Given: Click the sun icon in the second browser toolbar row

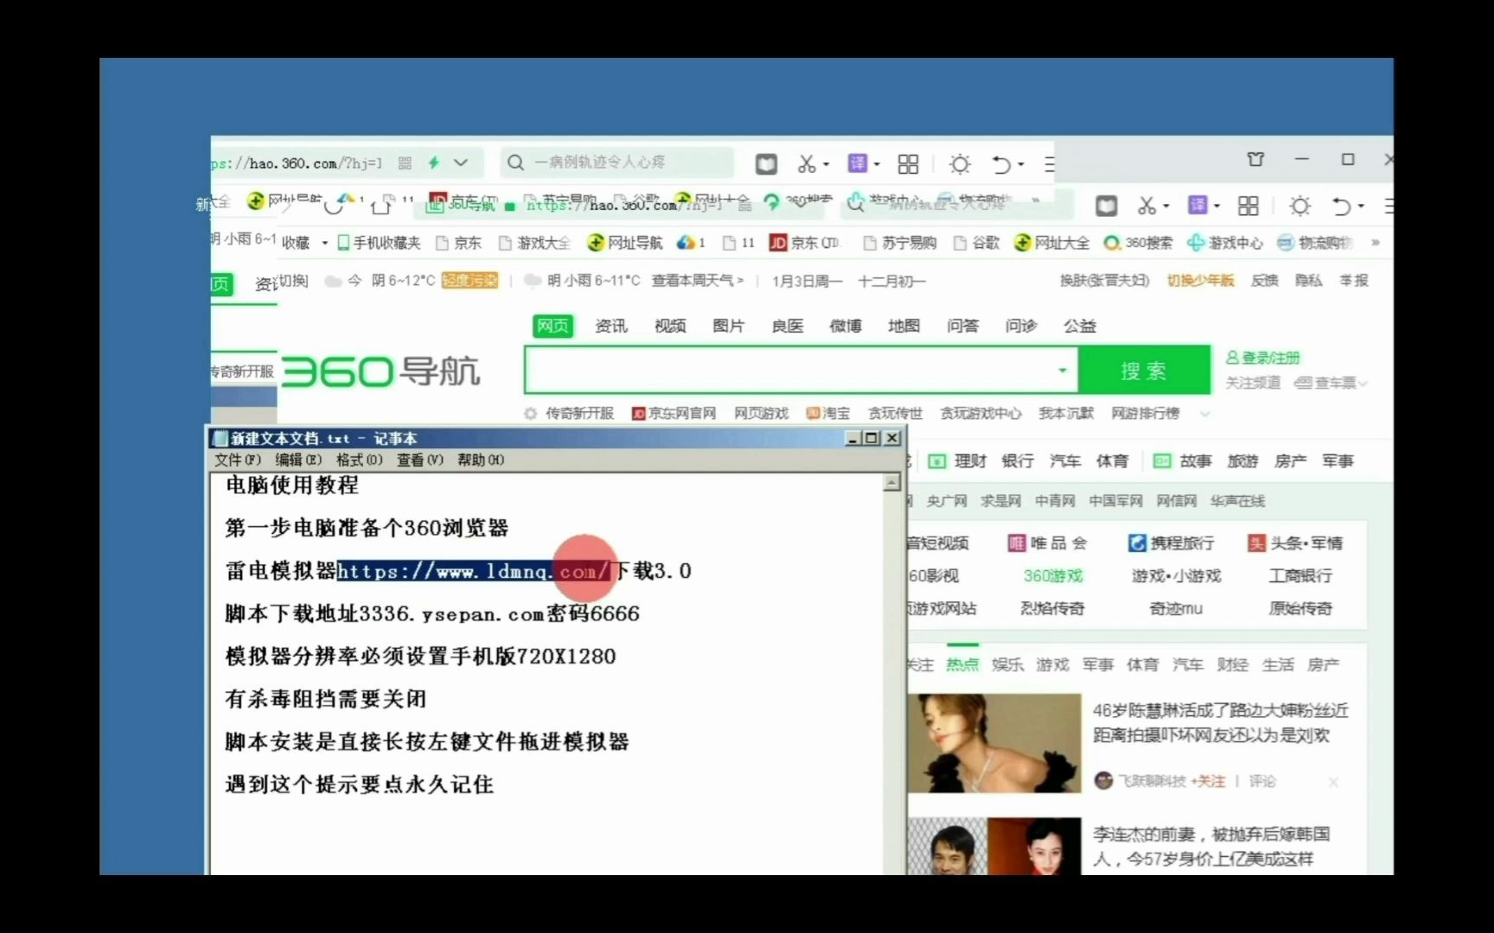Looking at the screenshot, I should pyautogui.click(x=1299, y=206).
